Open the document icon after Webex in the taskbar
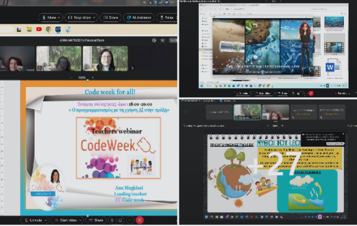 [67, 29]
